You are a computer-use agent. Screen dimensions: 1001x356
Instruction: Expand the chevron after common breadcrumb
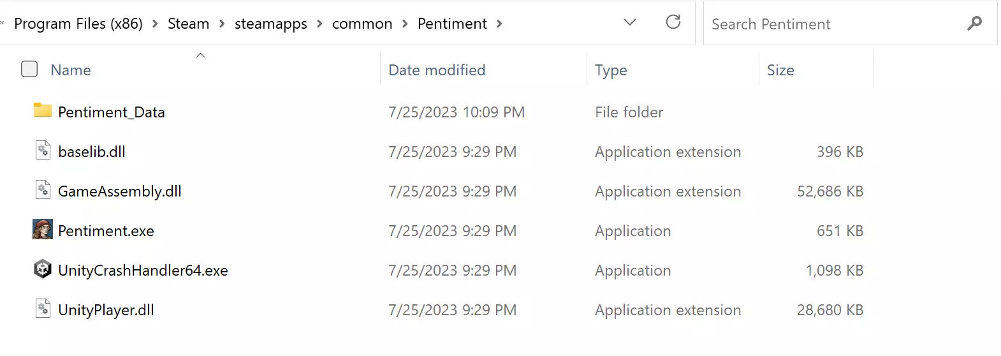point(405,24)
